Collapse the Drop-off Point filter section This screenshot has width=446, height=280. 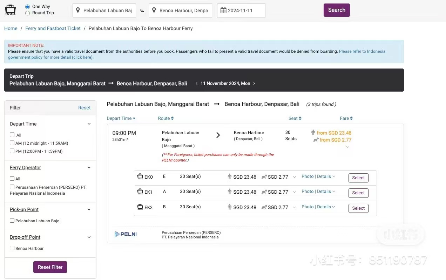[89, 237]
